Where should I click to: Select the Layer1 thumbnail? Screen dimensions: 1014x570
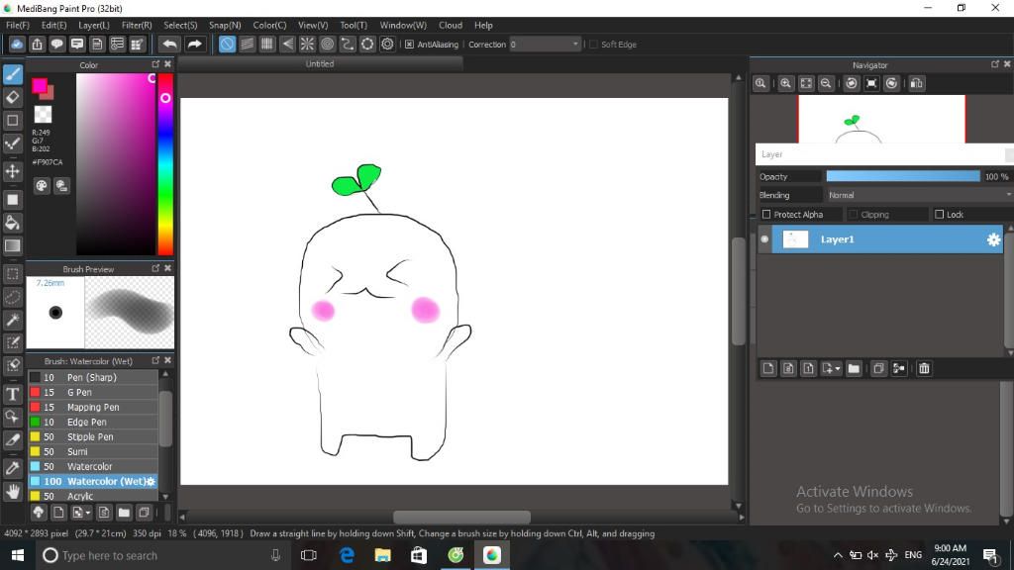[795, 239]
